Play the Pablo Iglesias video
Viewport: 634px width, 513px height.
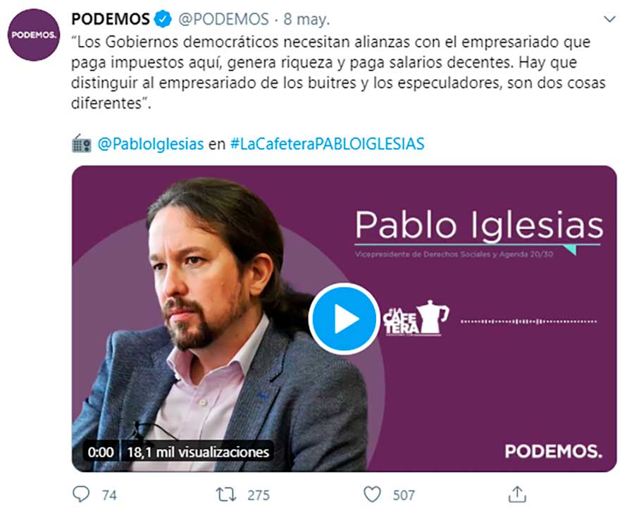[x=344, y=319]
